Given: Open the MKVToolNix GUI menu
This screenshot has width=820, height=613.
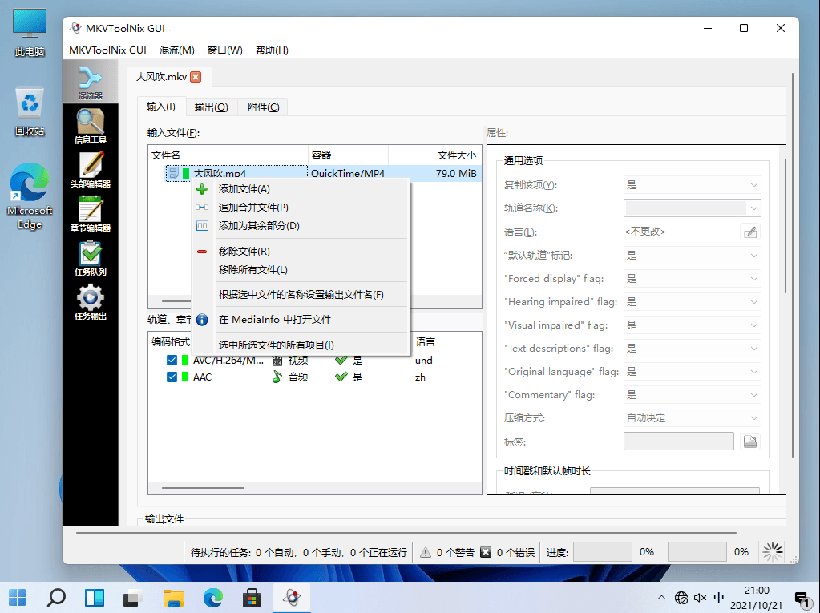Looking at the screenshot, I should click(107, 50).
